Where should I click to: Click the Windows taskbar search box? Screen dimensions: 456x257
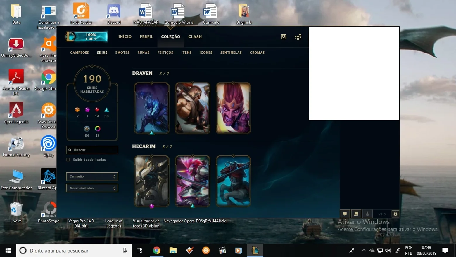74,250
